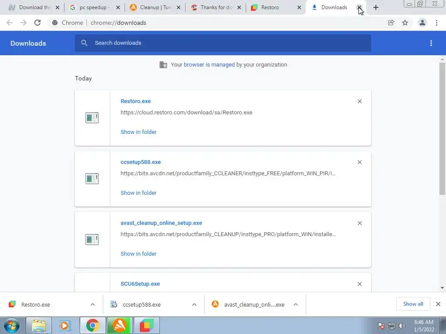Open Windows Explorer from taskbar
The width and height of the screenshot is (446, 334).
(x=39, y=325)
